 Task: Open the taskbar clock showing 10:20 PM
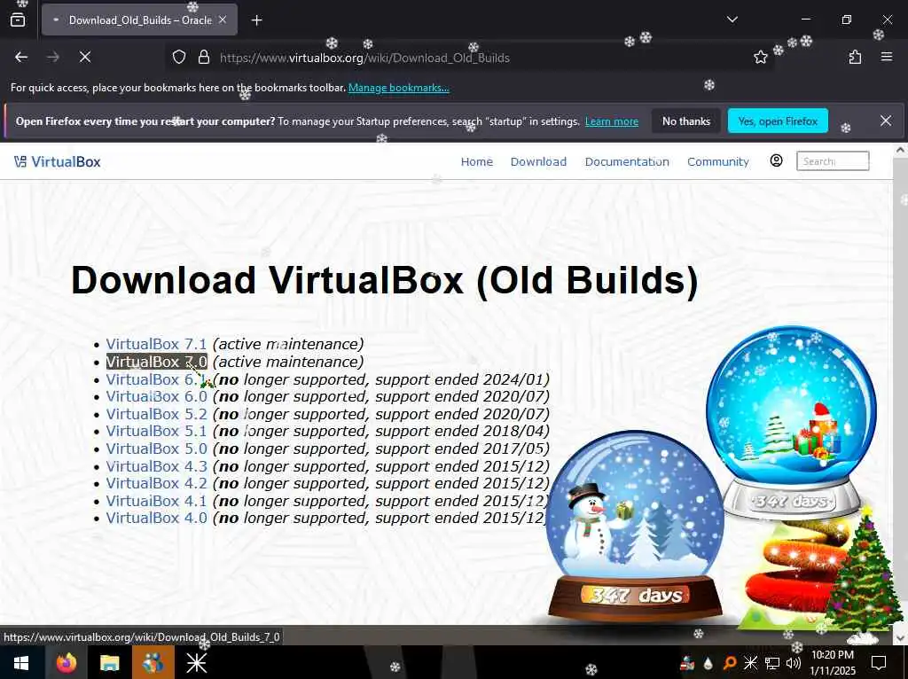(833, 663)
